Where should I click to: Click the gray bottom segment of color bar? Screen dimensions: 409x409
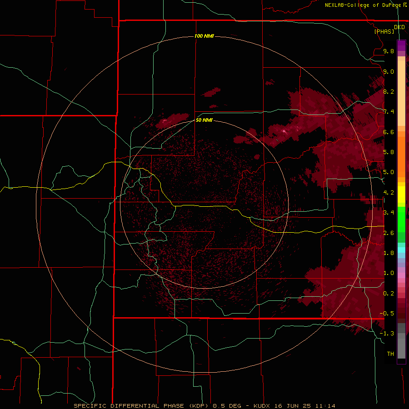pos(401,346)
